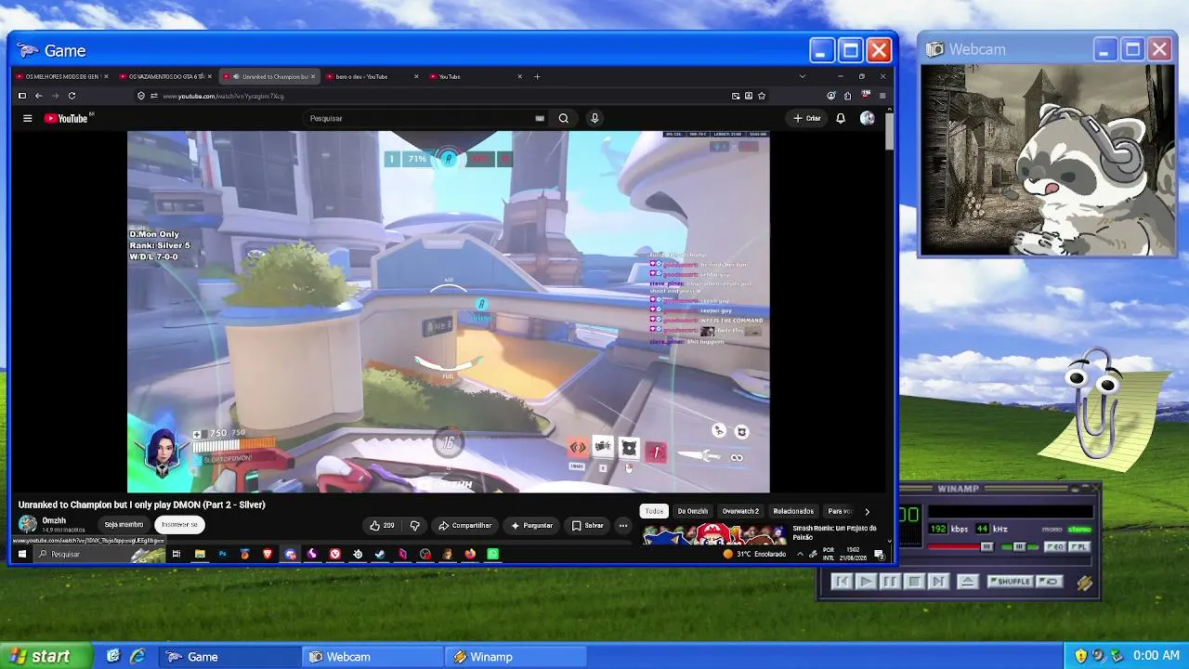Open the YouTube account avatar menu
This screenshot has height=669, width=1189.
(867, 118)
